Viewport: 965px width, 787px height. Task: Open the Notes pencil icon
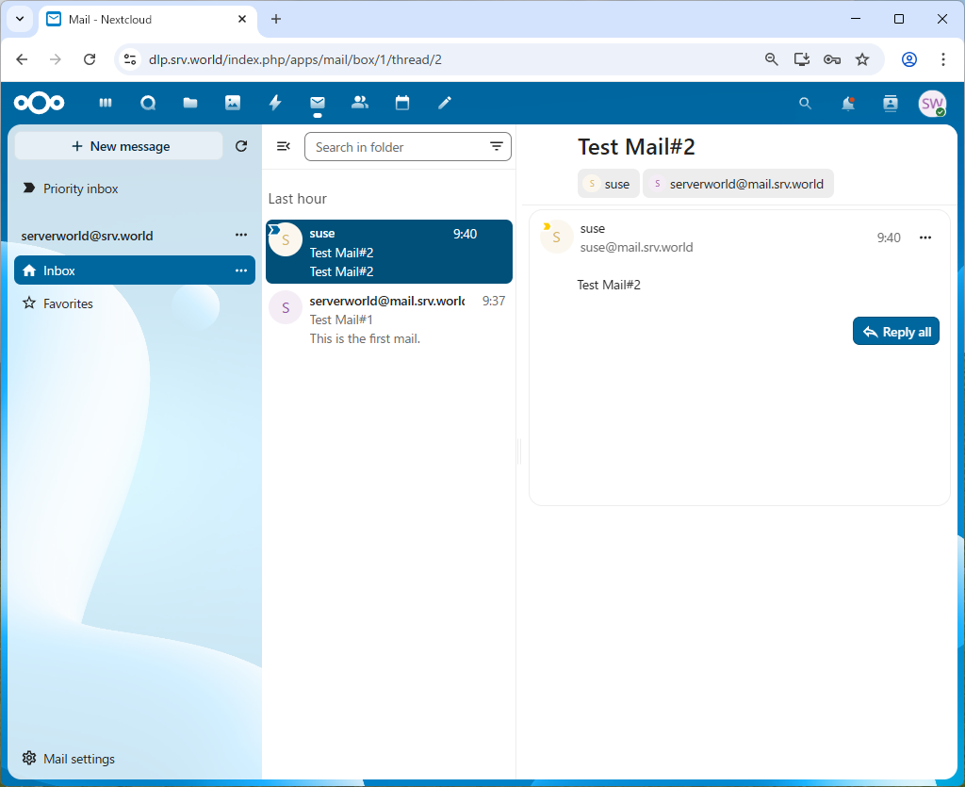pyautogui.click(x=445, y=103)
